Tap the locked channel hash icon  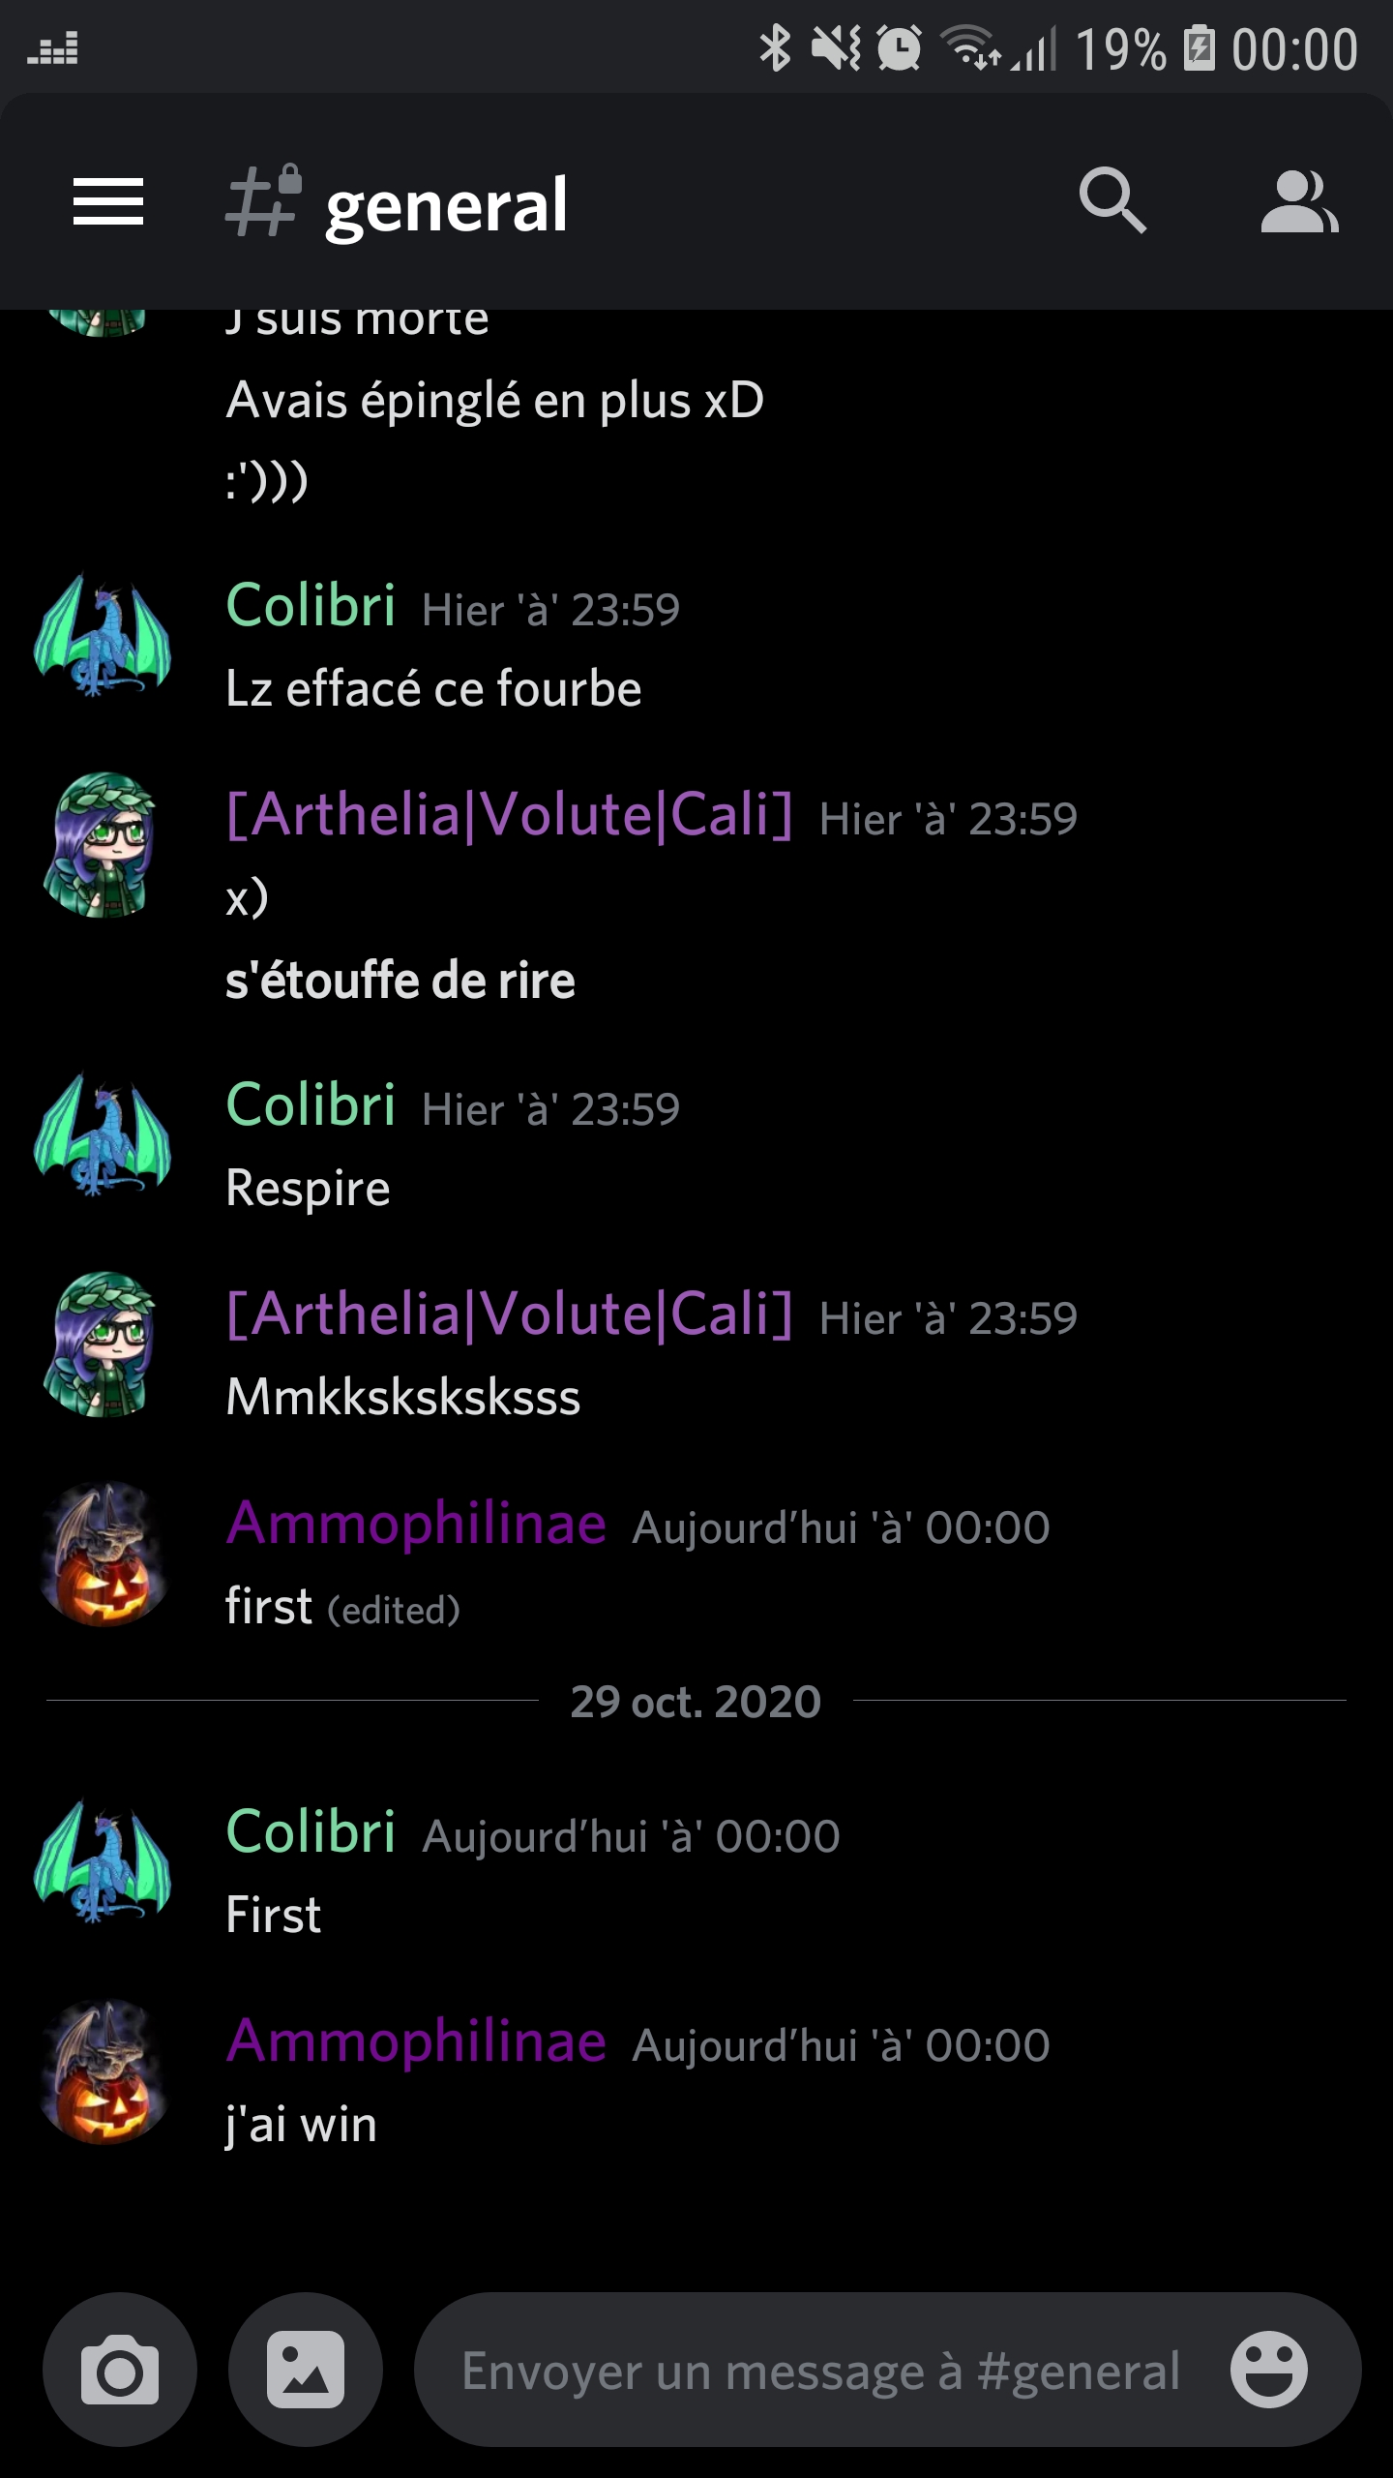pos(263,200)
